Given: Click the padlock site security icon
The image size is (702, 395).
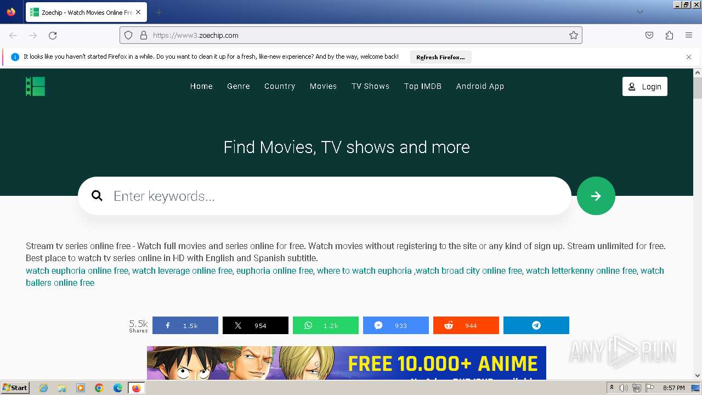Looking at the screenshot, I should (x=144, y=35).
